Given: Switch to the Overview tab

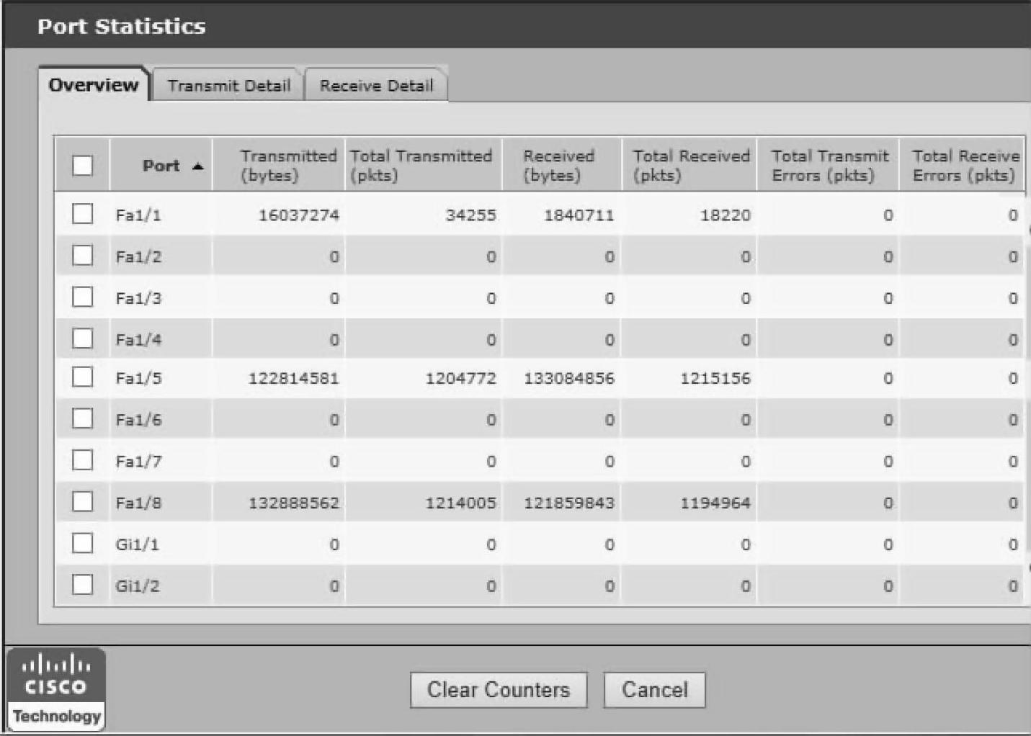Looking at the screenshot, I should [94, 85].
